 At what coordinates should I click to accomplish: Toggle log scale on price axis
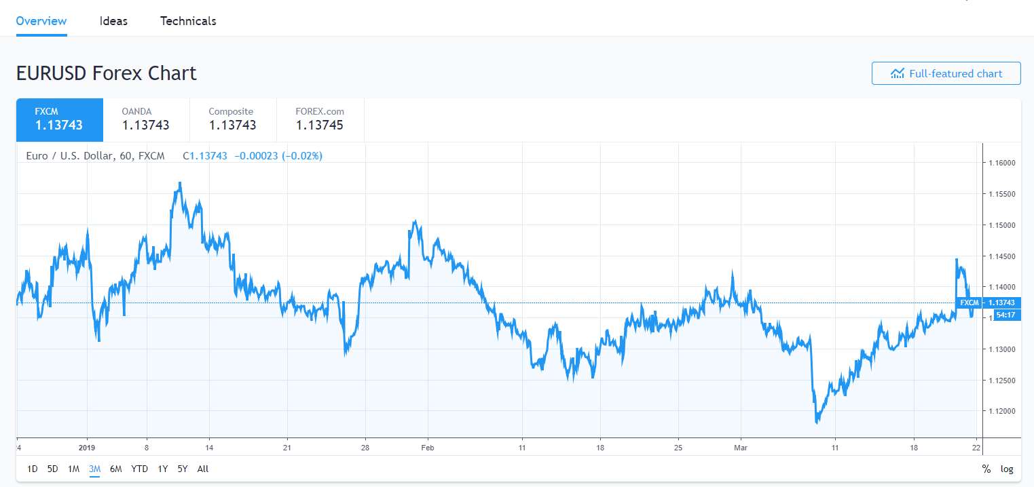coord(1007,469)
